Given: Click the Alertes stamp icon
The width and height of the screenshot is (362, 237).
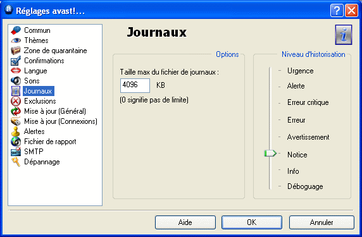Looking at the screenshot, I should [x=16, y=131].
